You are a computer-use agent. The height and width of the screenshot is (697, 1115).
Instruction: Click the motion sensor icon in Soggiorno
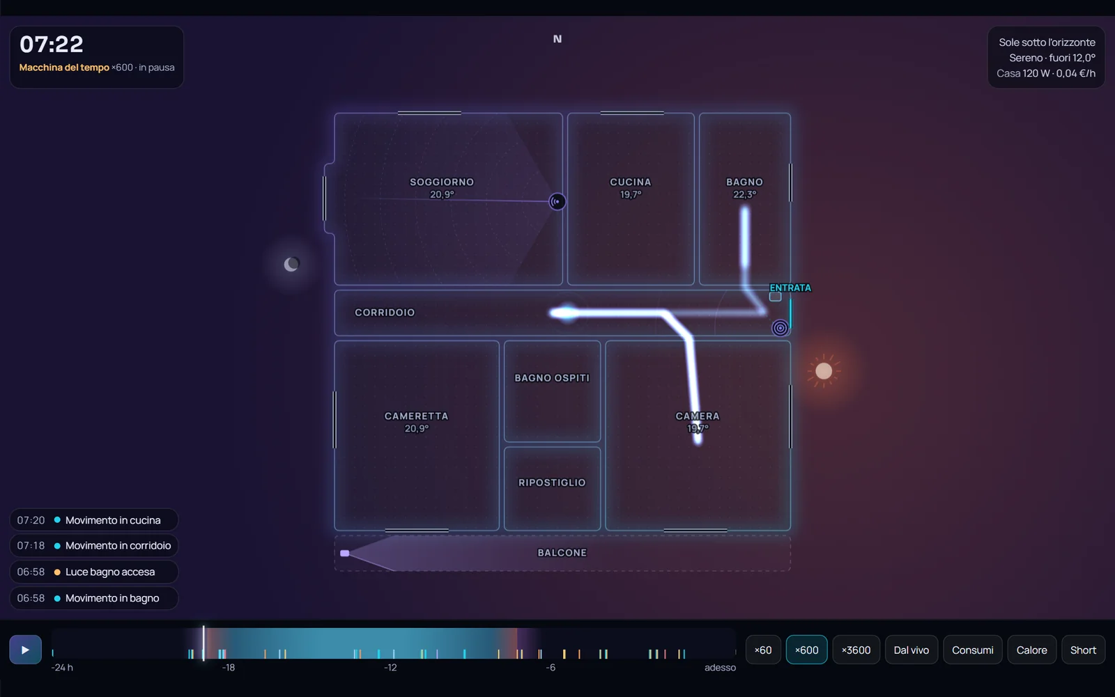pyautogui.click(x=557, y=202)
